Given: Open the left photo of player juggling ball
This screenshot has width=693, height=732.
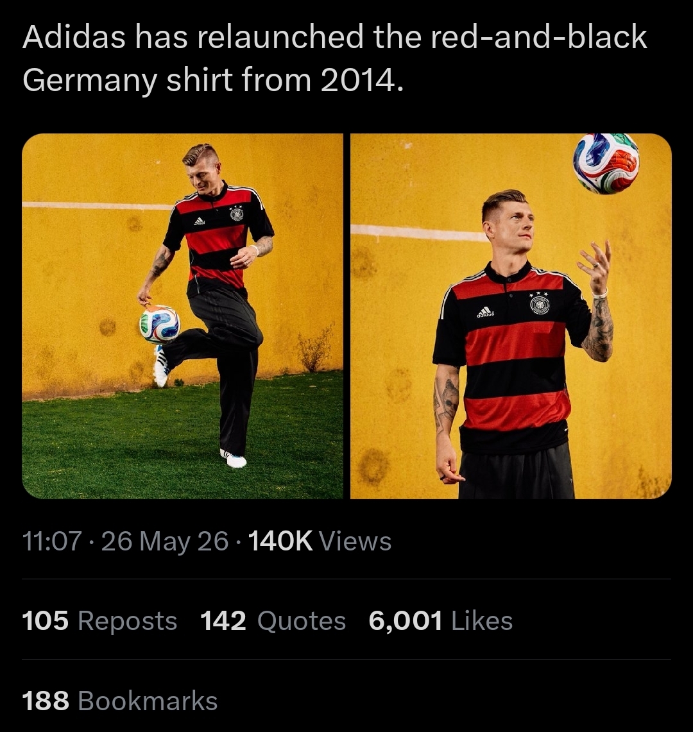Looking at the screenshot, I should point(183,316).
